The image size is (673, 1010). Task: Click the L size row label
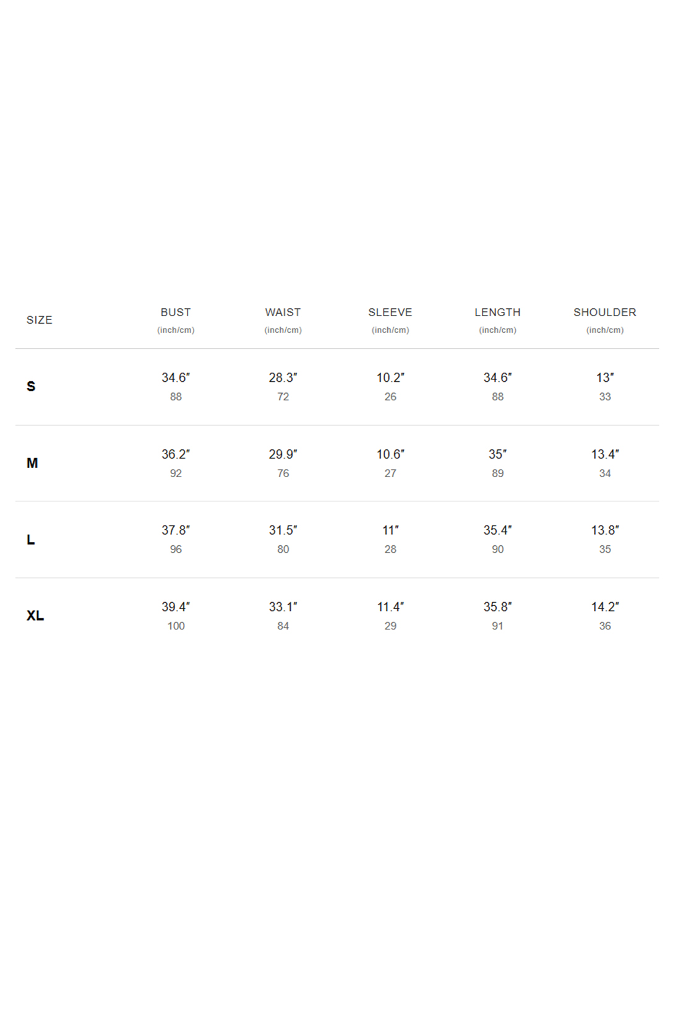point(30,540)
